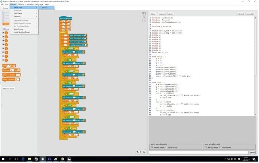Click Make a Block button

click(x=9, y=89)
